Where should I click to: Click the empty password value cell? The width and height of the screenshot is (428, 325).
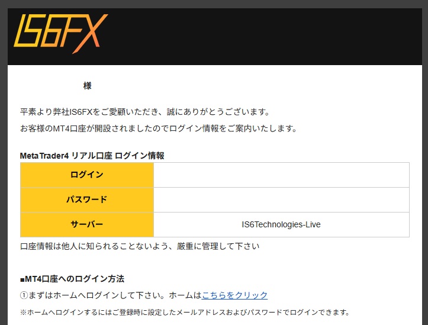[x=281, y=199]
